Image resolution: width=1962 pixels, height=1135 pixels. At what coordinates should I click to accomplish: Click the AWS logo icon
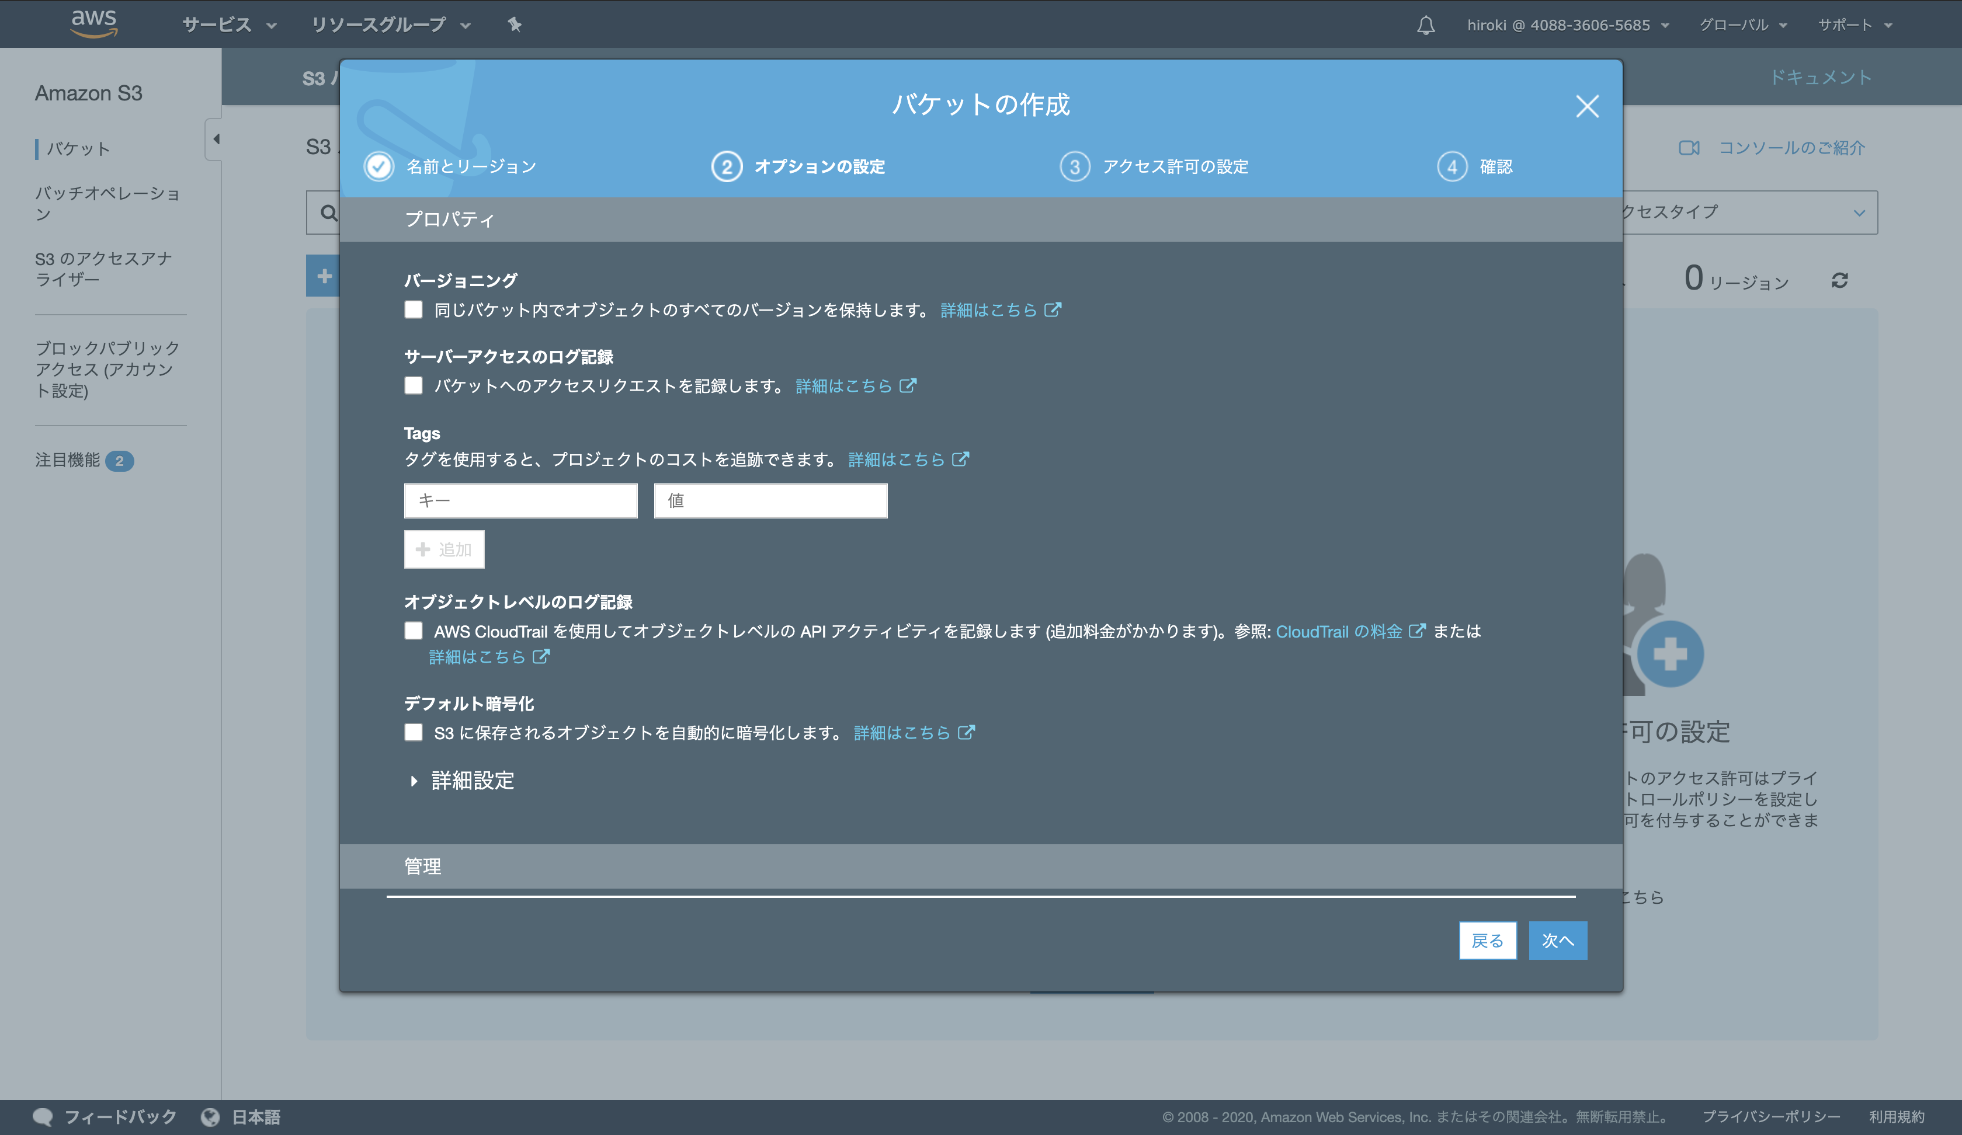pyautogui.click(x=93, y=23)
